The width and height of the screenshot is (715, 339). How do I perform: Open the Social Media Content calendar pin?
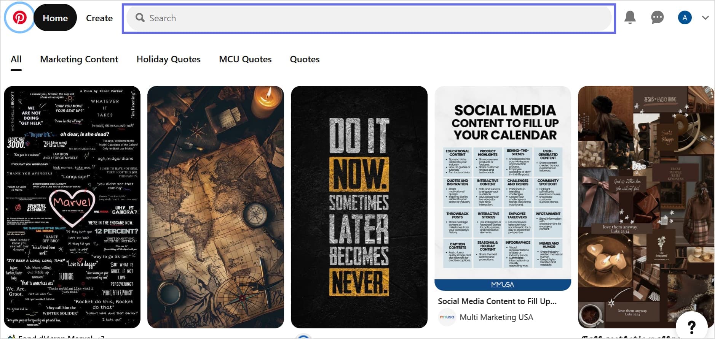click(x=503, y=188)
